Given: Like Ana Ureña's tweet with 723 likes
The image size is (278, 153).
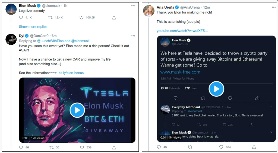Looking at the screenshot, I should click(x=221, y=147).
